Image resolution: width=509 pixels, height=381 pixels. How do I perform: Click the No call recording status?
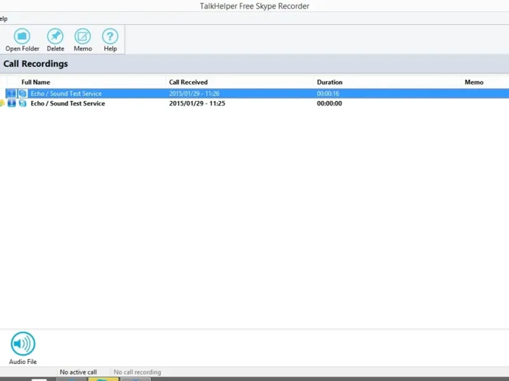coord(137,372)
